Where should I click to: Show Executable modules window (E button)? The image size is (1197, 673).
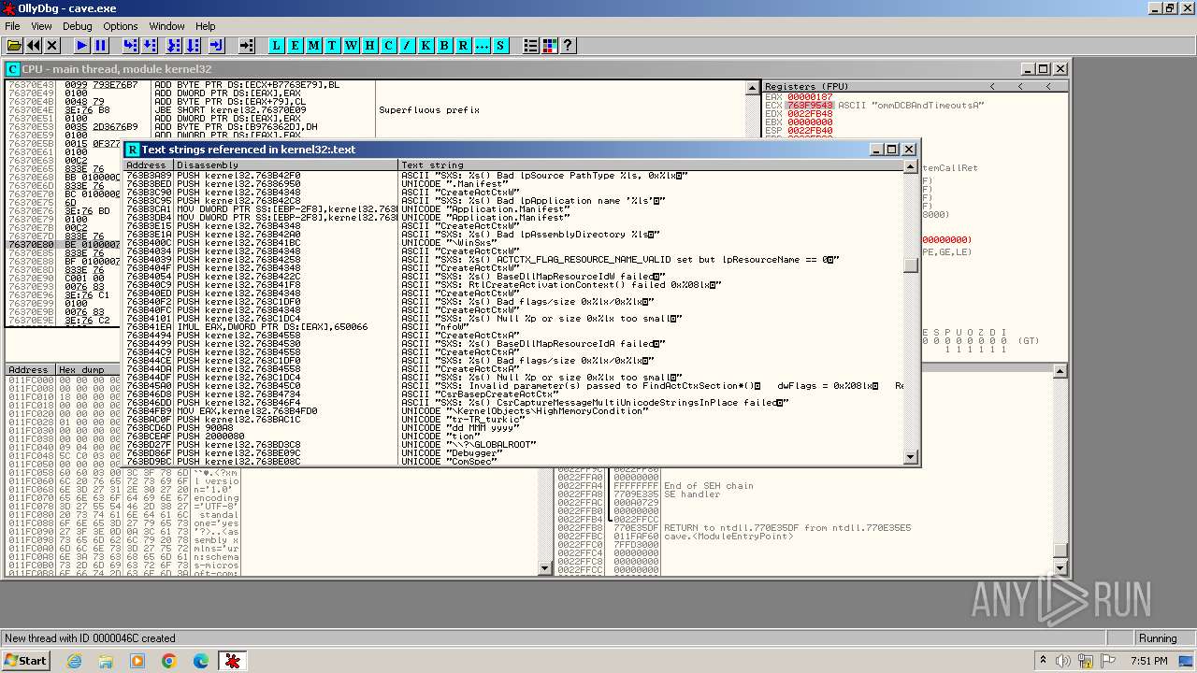296,45
